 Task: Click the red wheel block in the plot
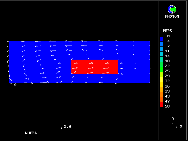coord(95,67)
